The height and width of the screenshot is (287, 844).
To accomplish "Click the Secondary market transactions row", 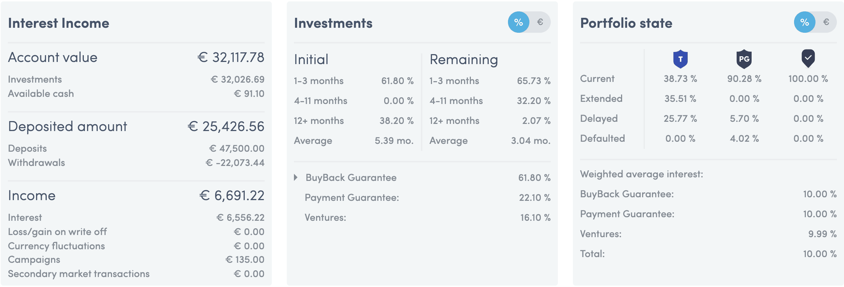I will coord(136,274).
